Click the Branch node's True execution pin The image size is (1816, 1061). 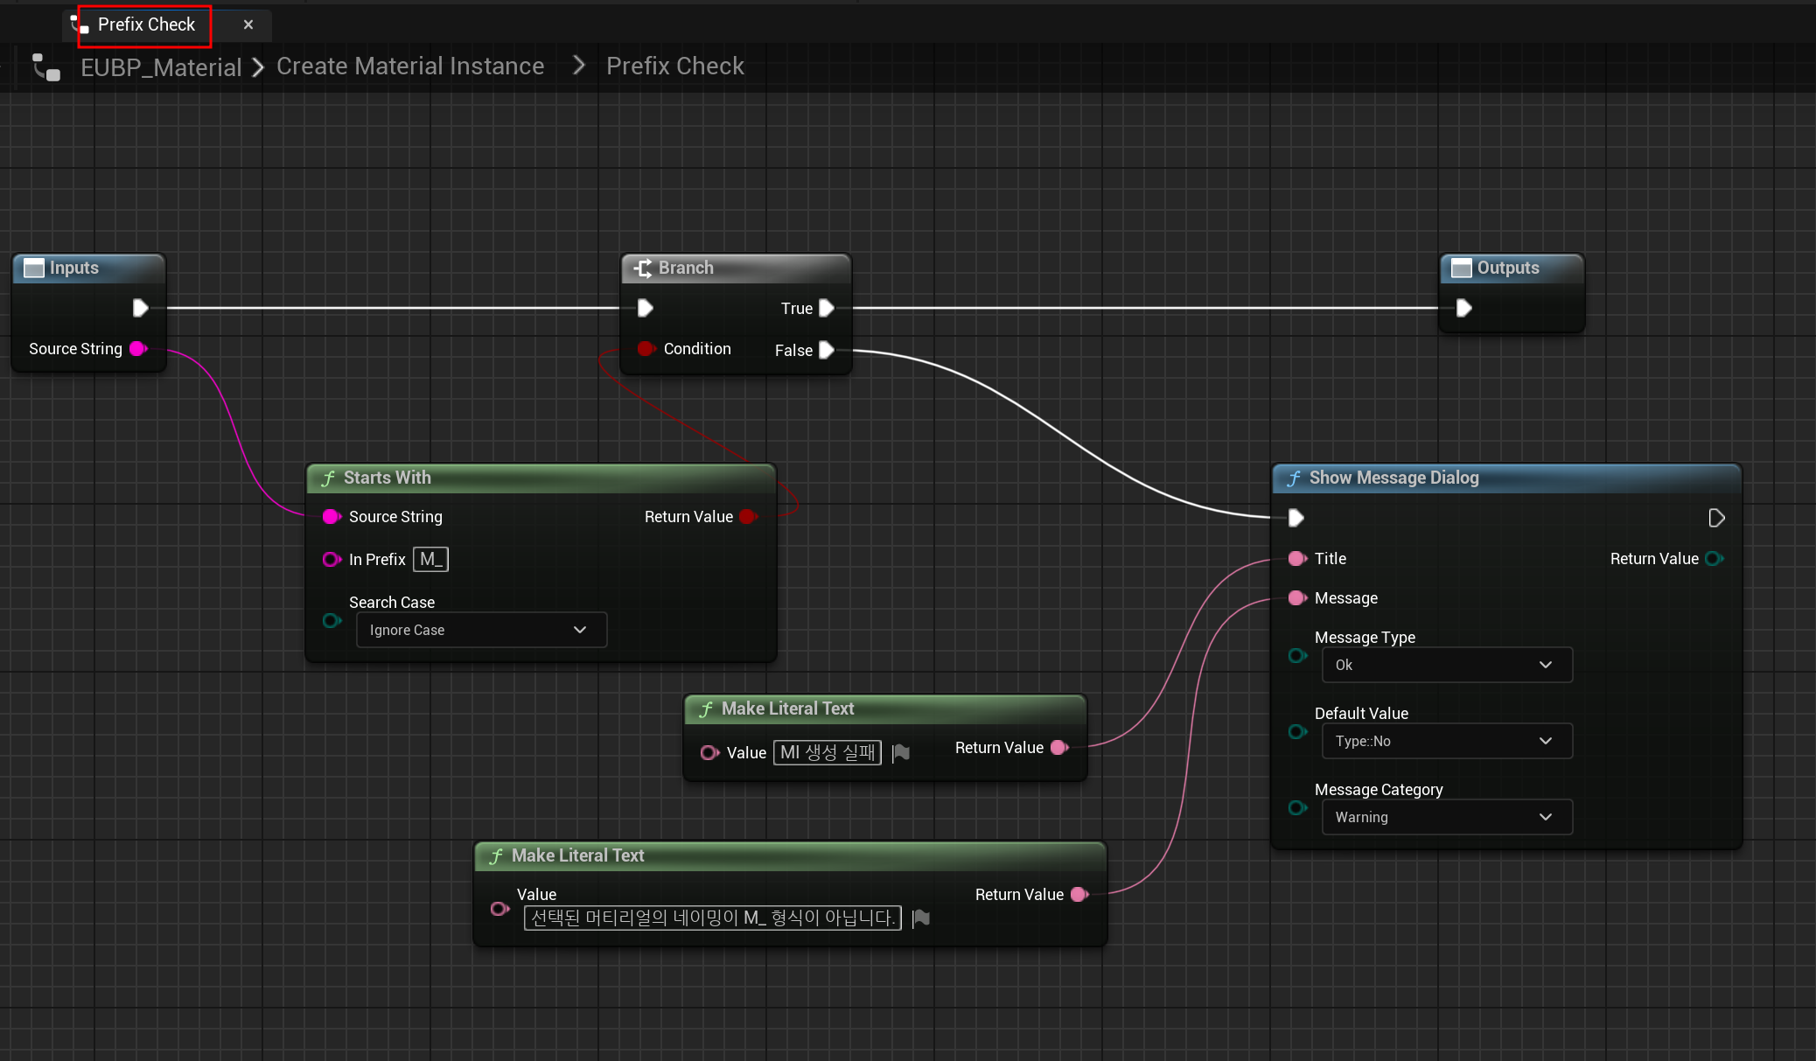[x=826, y=308]
